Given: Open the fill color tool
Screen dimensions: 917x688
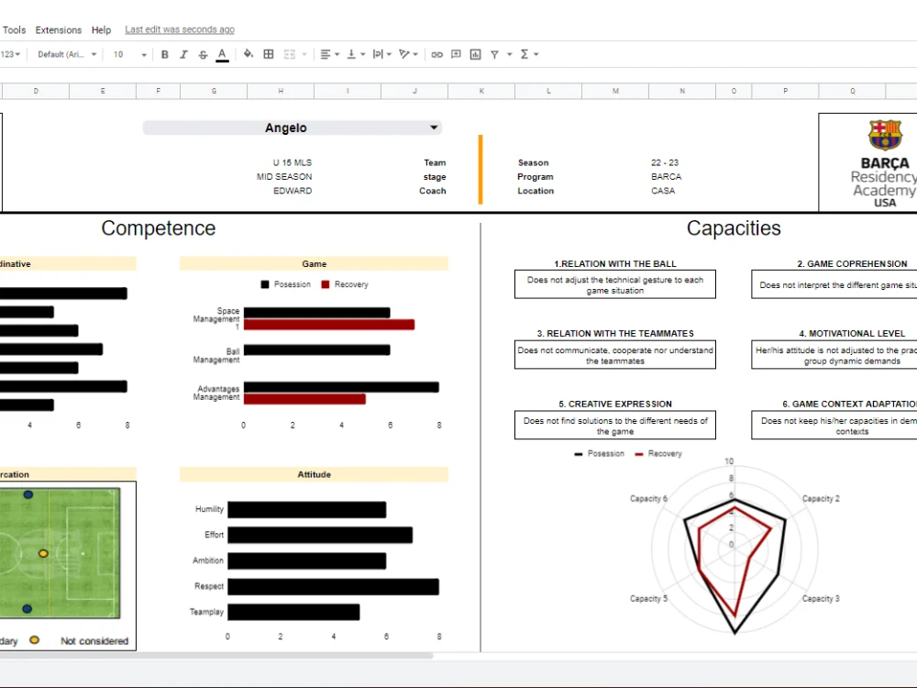Looking at the screenshot, I should tap(248, 54).
